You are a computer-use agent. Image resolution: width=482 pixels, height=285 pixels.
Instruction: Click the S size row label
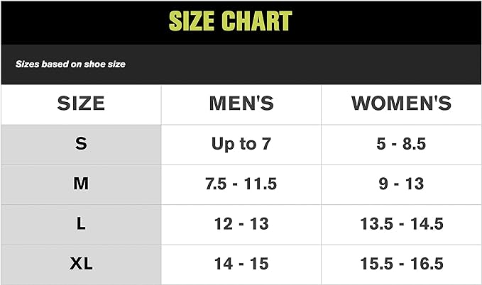(81, 144)
